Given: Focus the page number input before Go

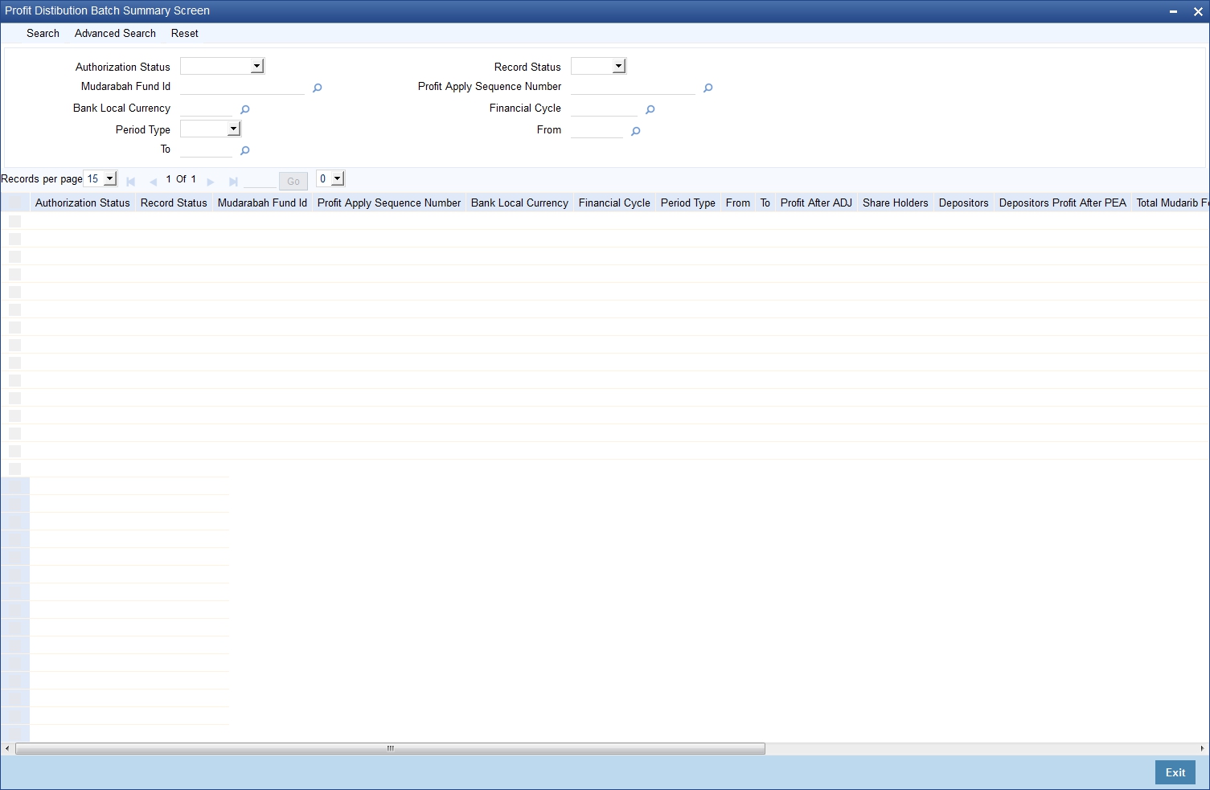Looking at the screenshot, I should coord(259,181).
